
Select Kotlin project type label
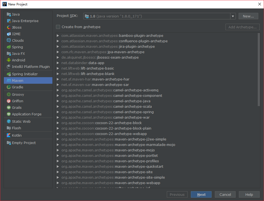[17, 135]
